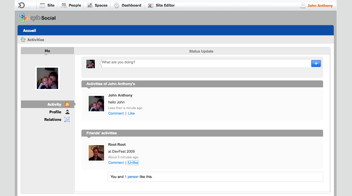Image resolution: width=352 pixels, height=196 pixels.
Task: Click the home icon in breadcrumb bar
Action: 23,40
